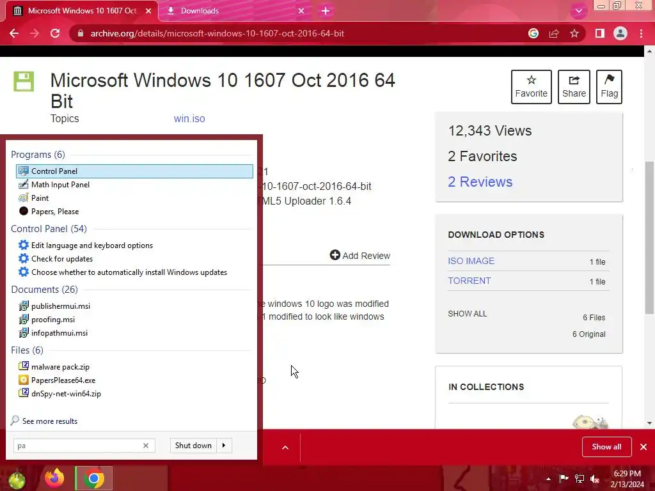The image size is (655, 491).
Task: Show hidden system tray icons
Action: 548,479
